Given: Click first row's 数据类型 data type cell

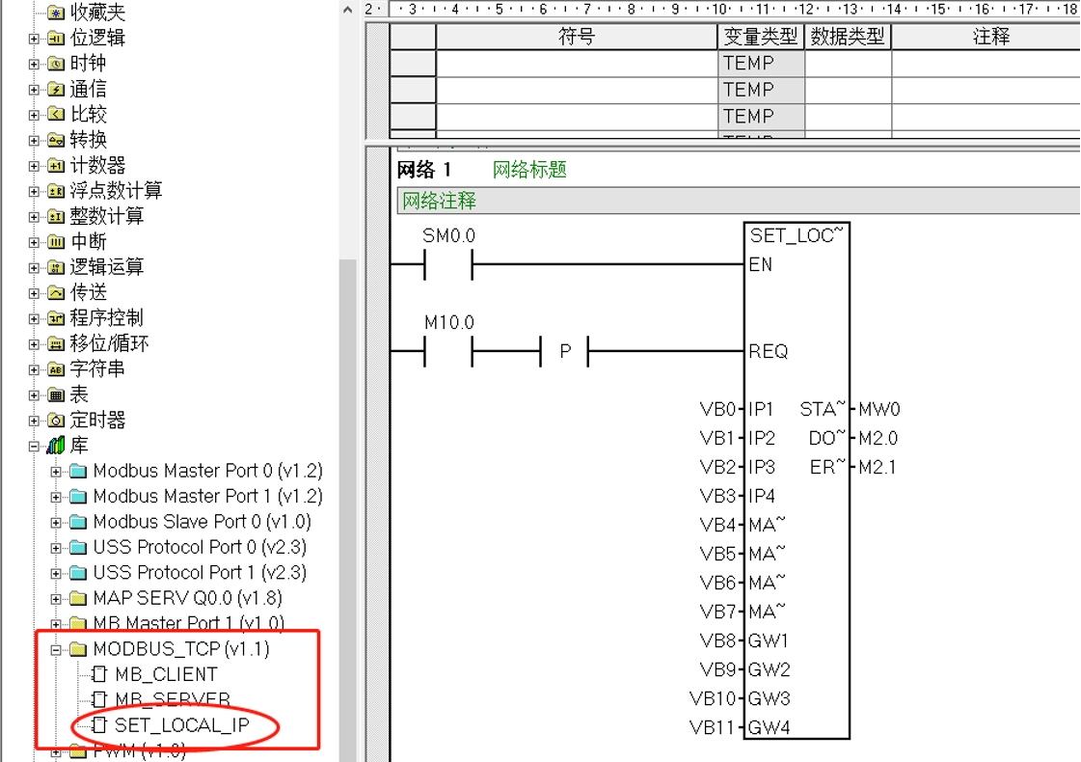Looking at the screenshot, I should tap(848, 64).
